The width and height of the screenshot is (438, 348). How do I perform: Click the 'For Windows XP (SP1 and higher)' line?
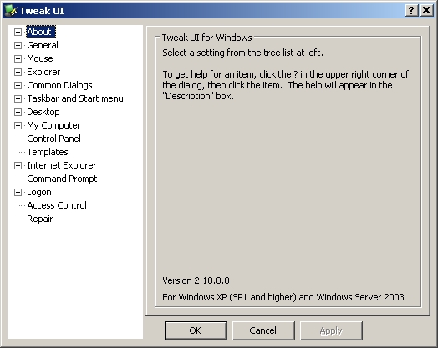(x=283, y=297)
